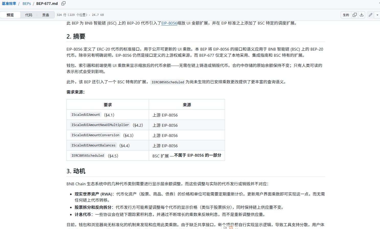Click the '3. 动机' heading
Image resolution: width=380 pixels, height=229 pixels.
point(76,171)
